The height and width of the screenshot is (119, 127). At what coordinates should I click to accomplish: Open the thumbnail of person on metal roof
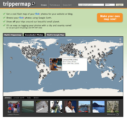(x=42, y=107)
